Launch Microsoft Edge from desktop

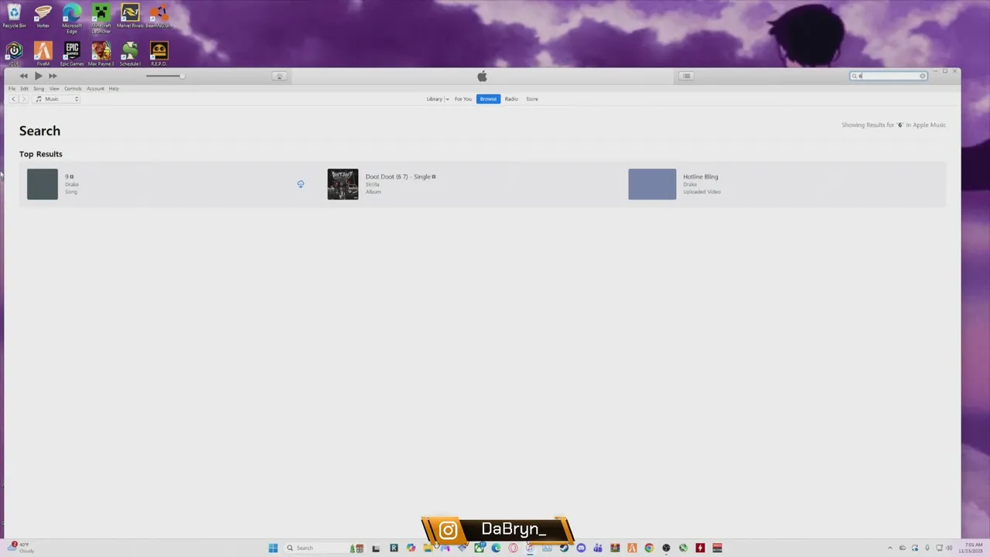click(x=72, y=17)
